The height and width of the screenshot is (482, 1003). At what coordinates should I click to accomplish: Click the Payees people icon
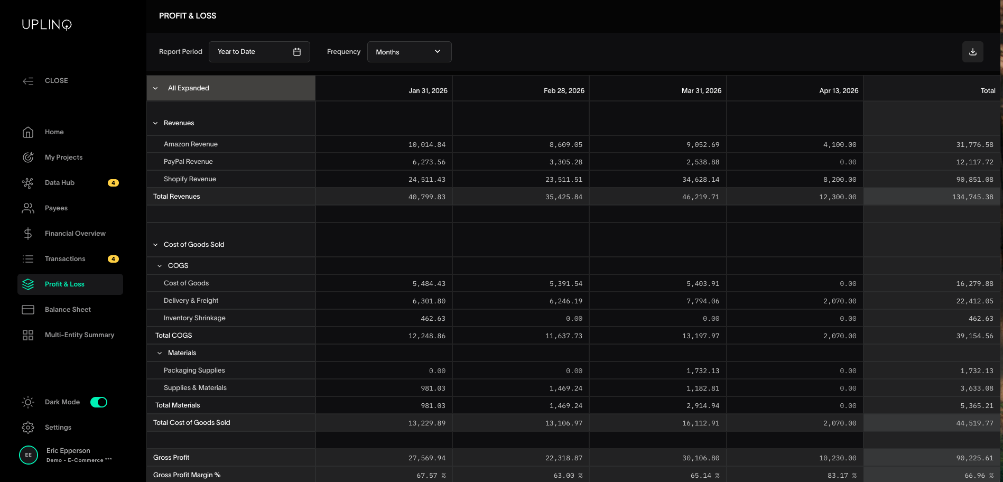[28, 208]
